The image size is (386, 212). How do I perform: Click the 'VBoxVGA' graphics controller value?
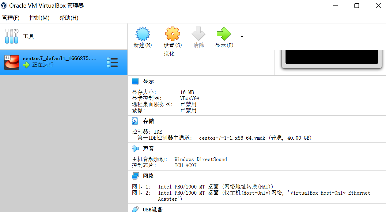coord(190,98)
